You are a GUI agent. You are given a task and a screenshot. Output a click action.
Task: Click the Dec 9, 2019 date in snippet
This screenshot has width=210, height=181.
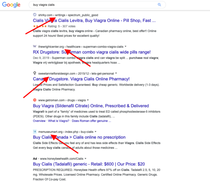tap(41, 58)
